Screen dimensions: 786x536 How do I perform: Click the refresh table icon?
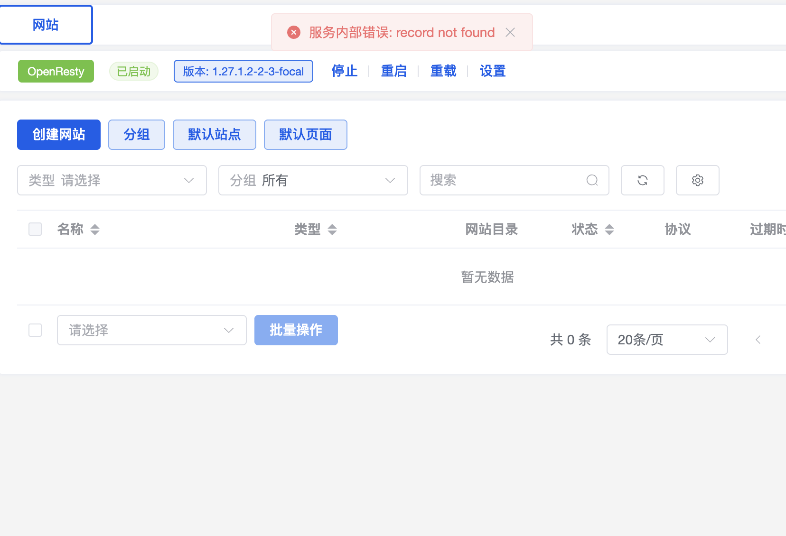click(642, 180)
